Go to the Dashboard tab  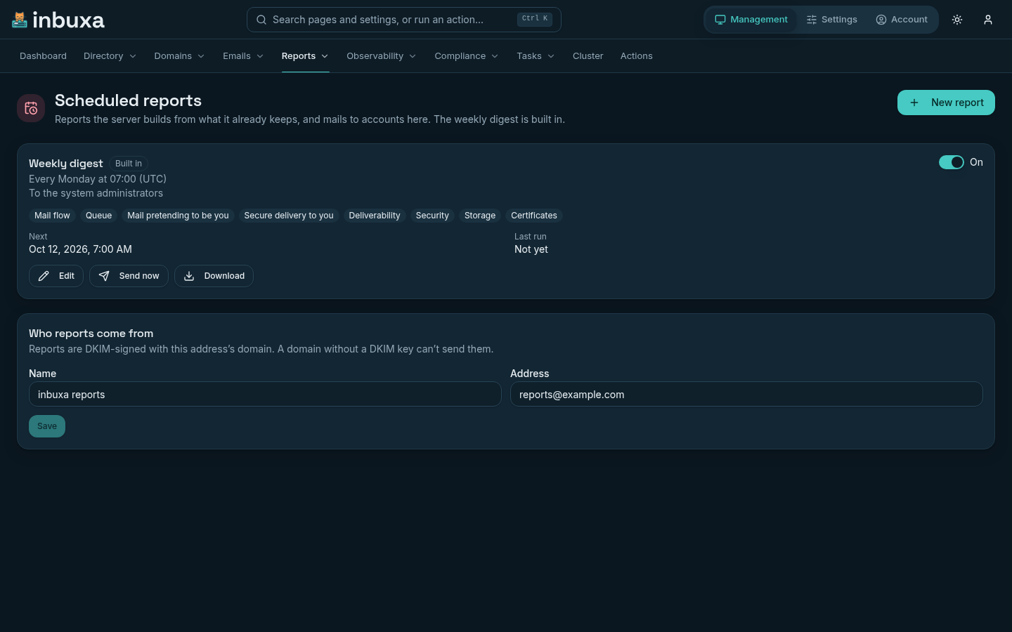click(43, 56)
